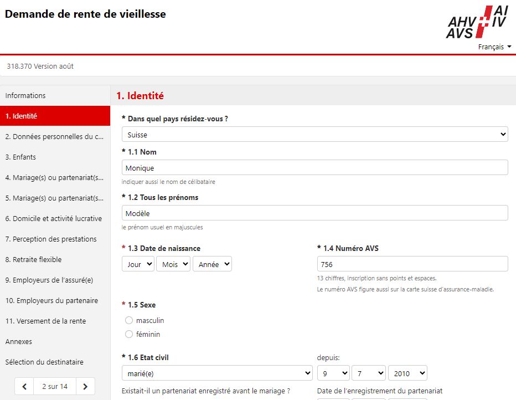Open the birth date Jour dropdown
This screenshot has width=516, height=400.
coord(138,264)
